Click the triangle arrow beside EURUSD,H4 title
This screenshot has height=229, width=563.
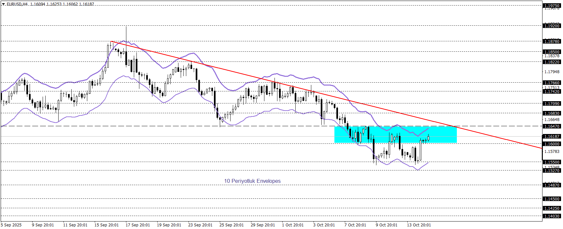click(x=4, y=4)
